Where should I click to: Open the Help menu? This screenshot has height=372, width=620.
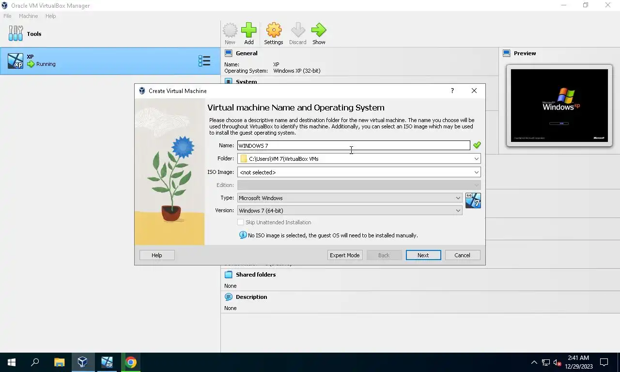point(50,16)
